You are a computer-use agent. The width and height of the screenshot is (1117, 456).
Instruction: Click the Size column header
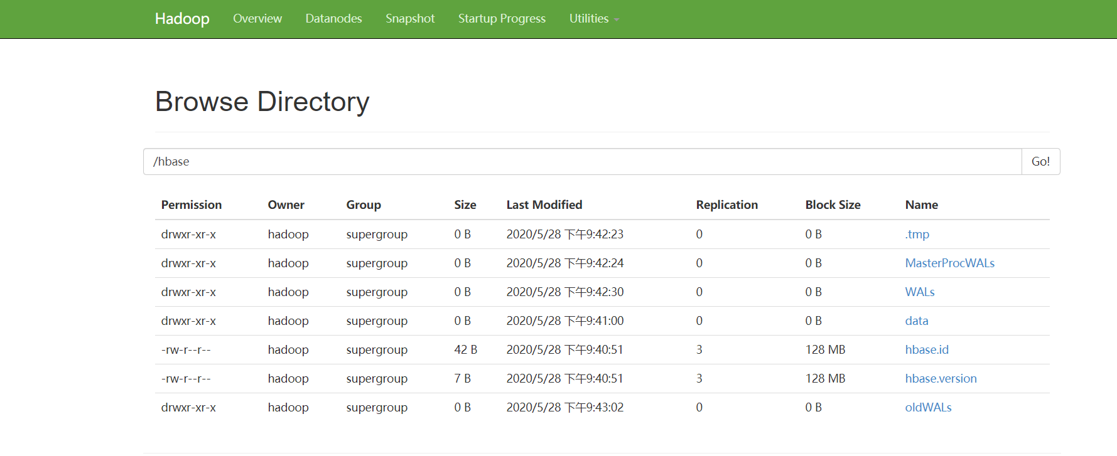click(x=465, y=204)
